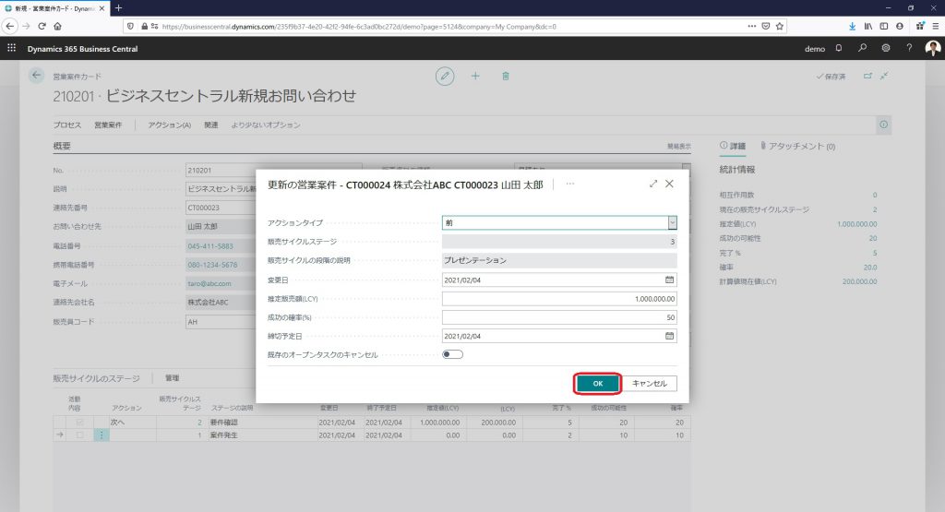Toggle 既存のオープンタスクのキャンセル switch

[x=452, y=354]
